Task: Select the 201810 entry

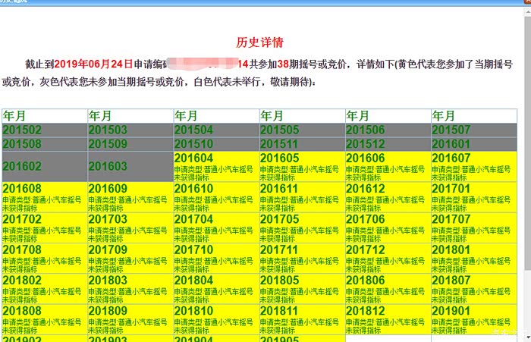Action: [x=216, y=319]
